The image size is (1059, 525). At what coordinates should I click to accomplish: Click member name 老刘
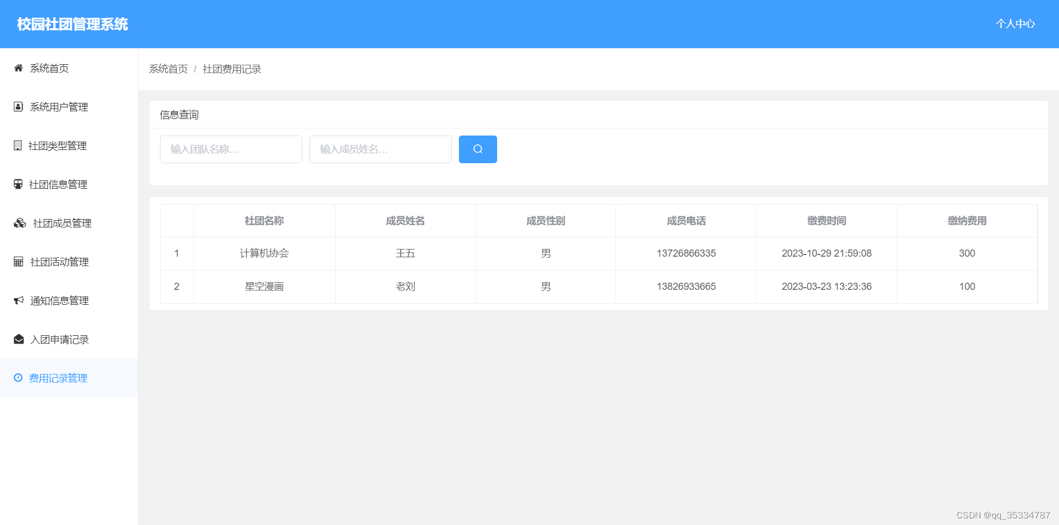coord(405,287)
